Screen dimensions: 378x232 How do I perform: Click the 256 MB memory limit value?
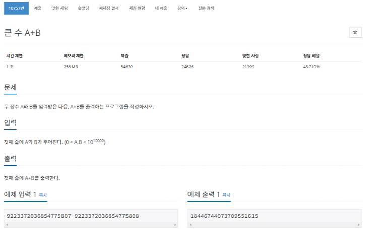click(x=71, y=67)
